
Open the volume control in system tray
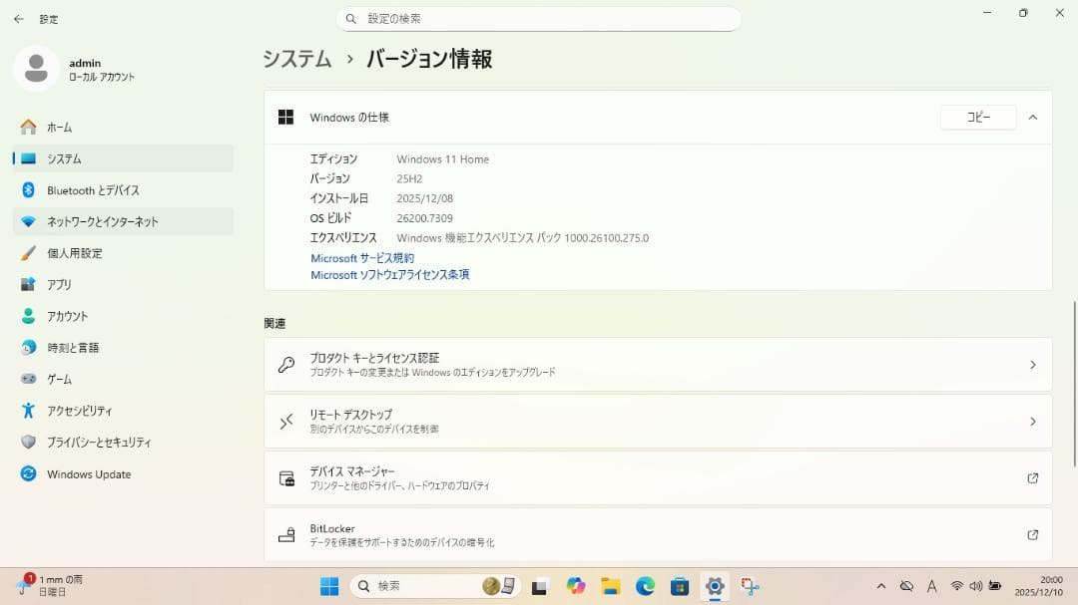(x=975, y=586)
